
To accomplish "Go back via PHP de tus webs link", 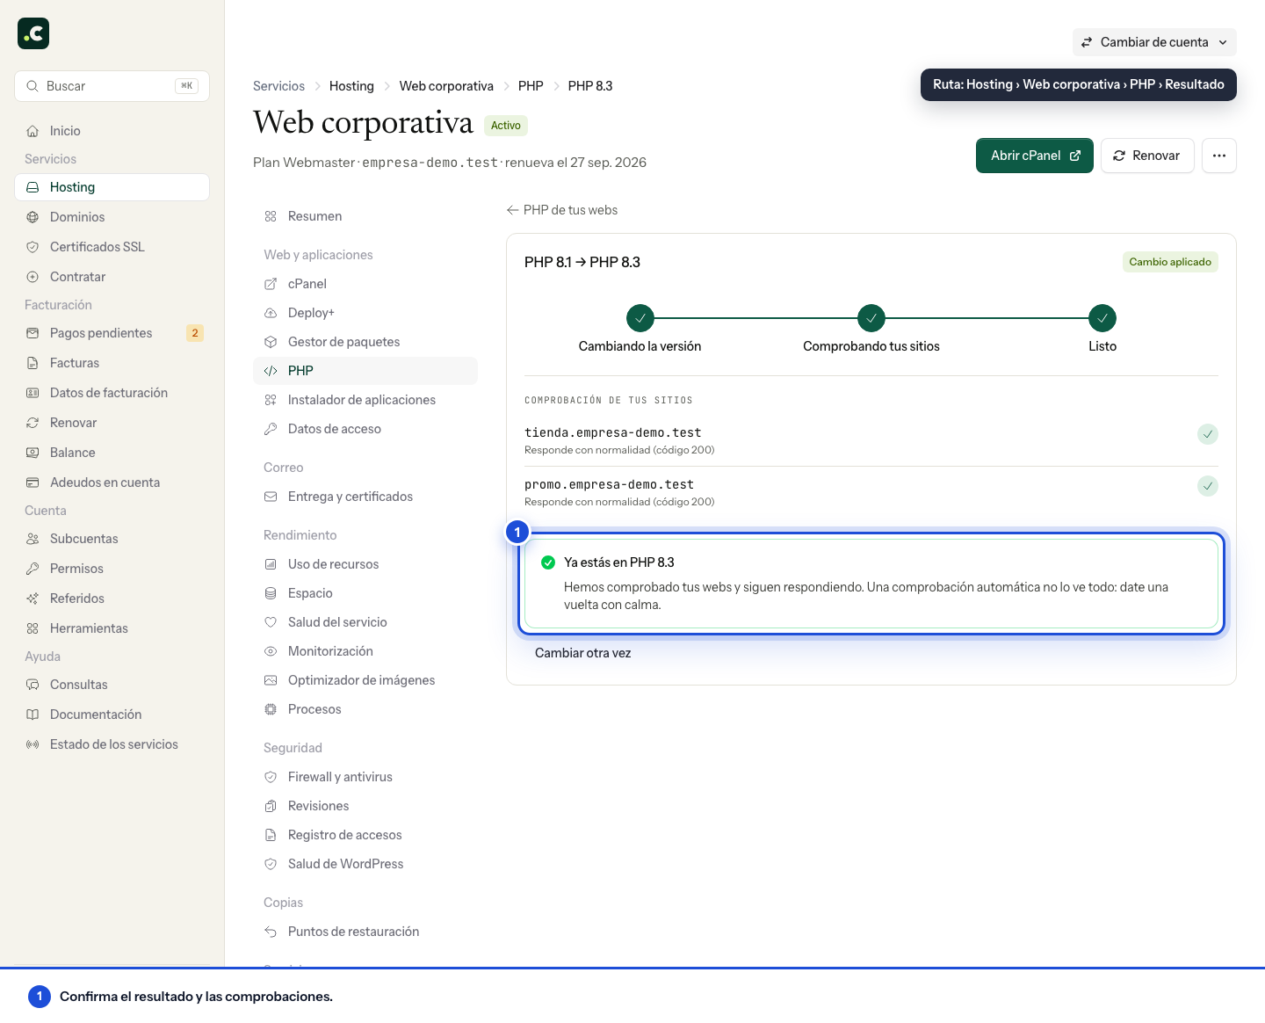I will 562,210.
